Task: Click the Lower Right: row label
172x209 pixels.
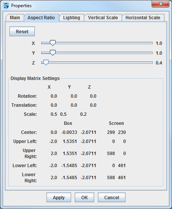Action: click(29, 178)
